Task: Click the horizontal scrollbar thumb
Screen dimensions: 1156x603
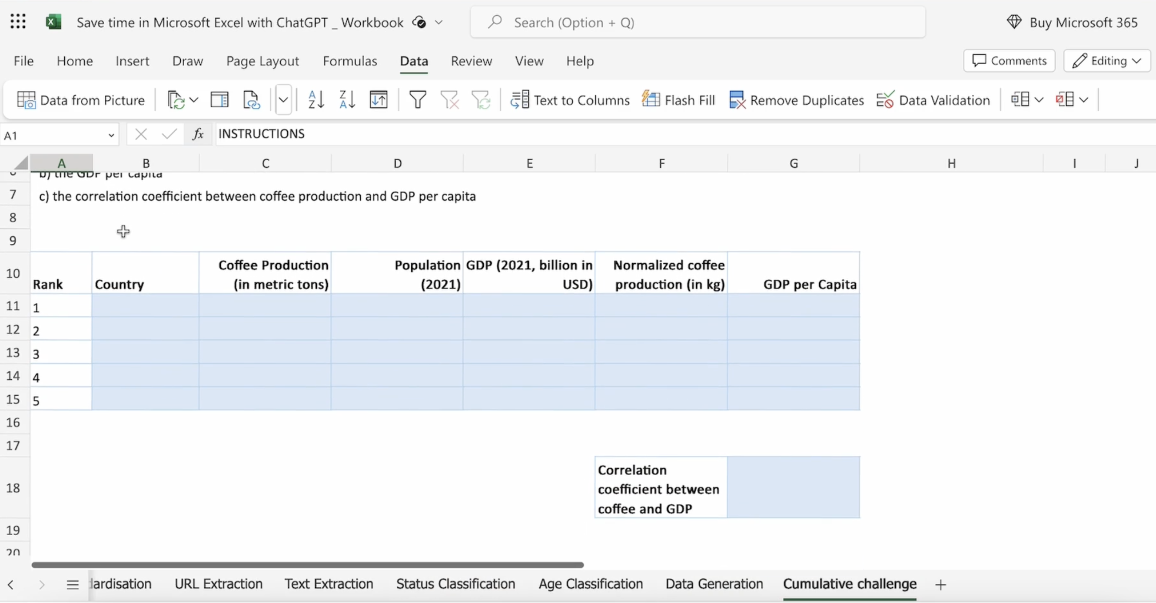Action: pyautogui.click(x=307, y=565)
